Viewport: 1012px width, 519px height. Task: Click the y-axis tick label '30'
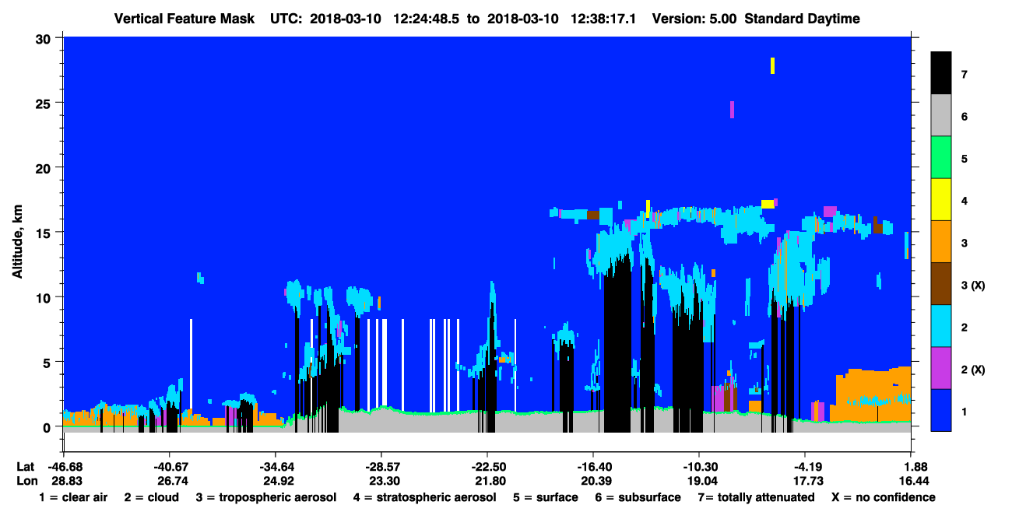pos(45,38)
